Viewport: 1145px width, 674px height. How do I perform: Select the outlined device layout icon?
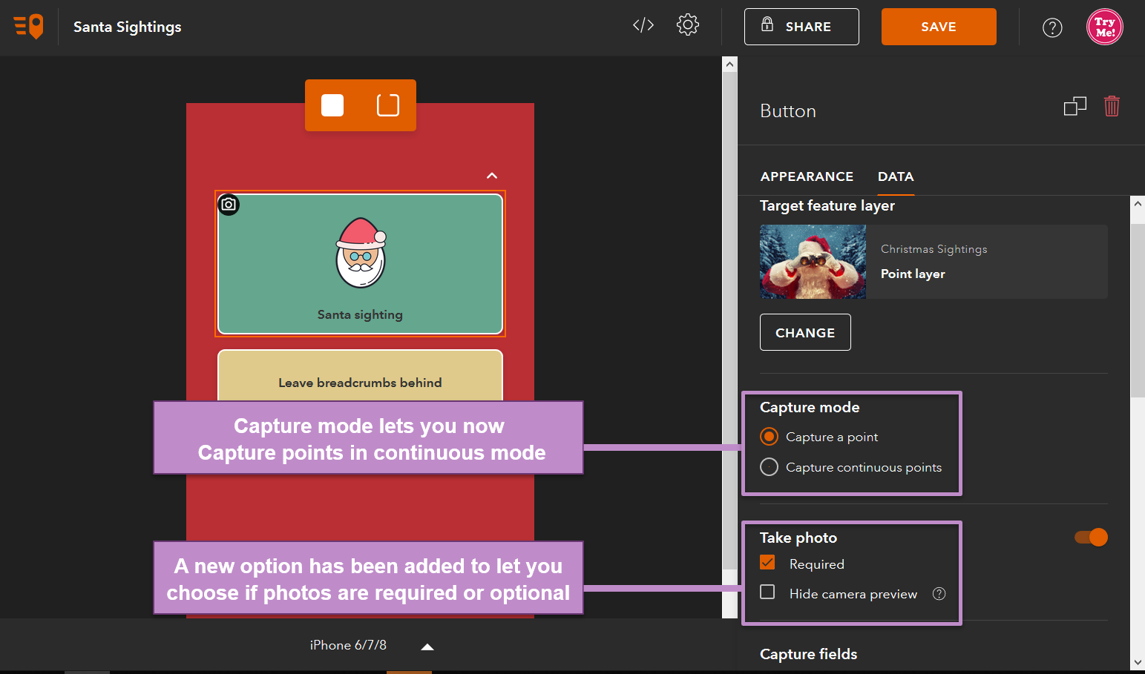point(388,105)
